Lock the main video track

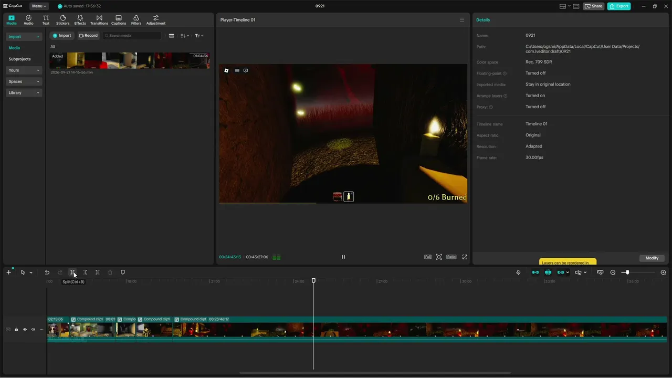click(x=16, y=330)
